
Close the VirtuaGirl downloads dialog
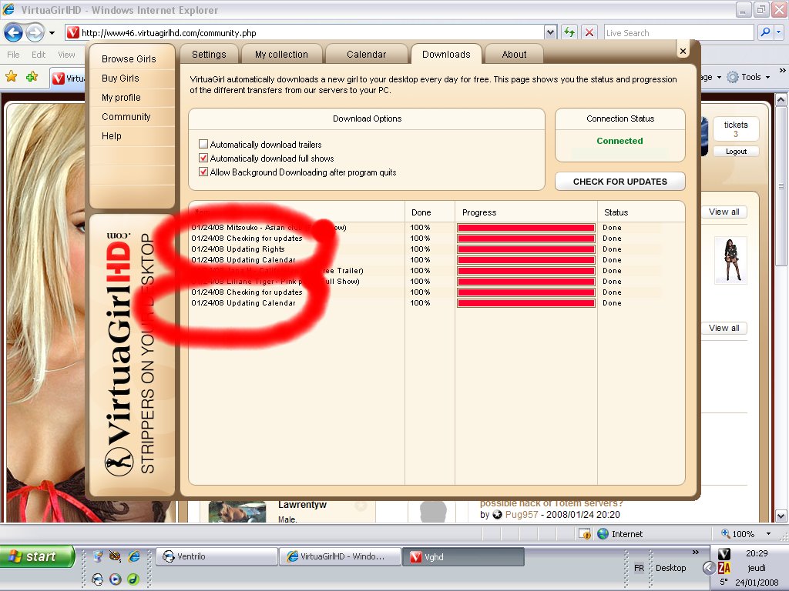pos(683,51)
